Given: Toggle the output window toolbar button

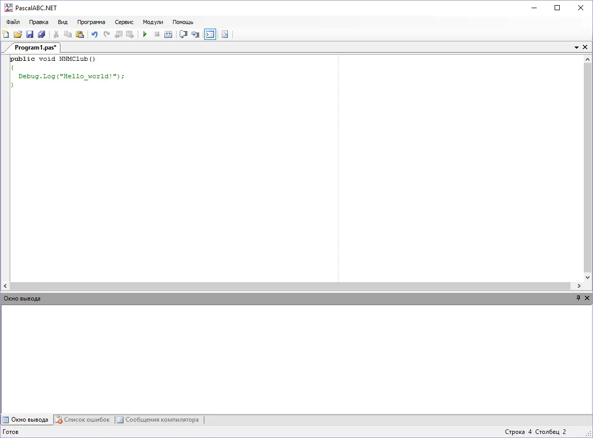Looking at the screenshot, I should coord(210,34).
